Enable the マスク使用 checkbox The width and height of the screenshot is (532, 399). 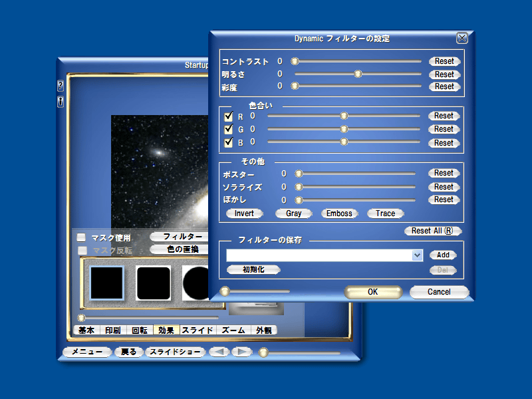(82, 237)
